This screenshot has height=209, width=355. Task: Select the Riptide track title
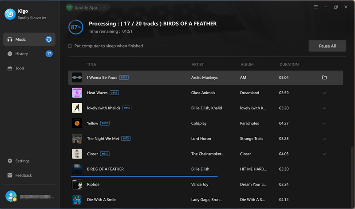[x=93, y=184]
